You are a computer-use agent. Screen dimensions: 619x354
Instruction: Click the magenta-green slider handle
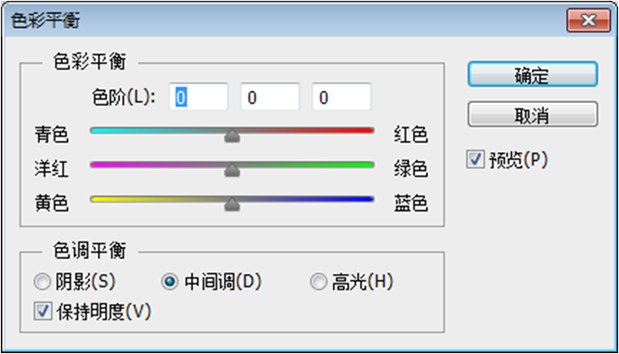tap(232, 169)
